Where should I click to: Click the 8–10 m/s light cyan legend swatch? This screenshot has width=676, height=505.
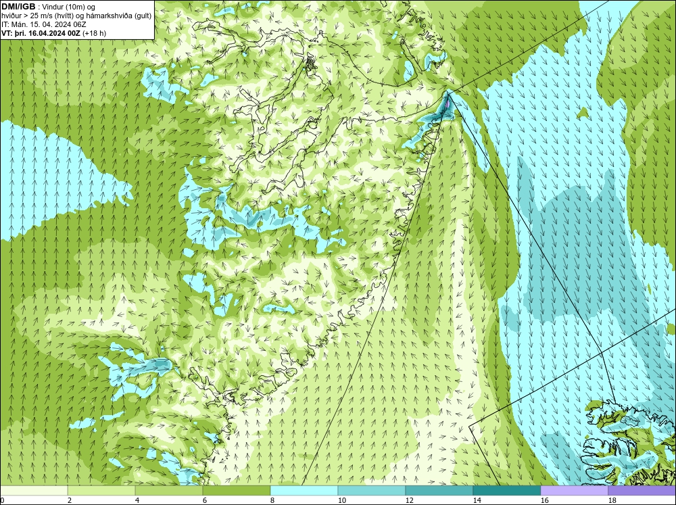(x=304, y=490)
